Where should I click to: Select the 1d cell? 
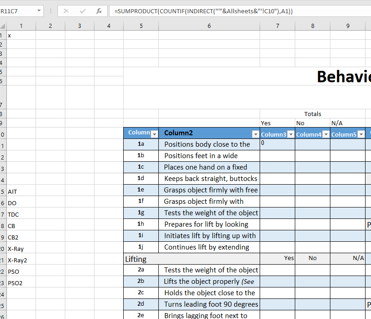141,178
